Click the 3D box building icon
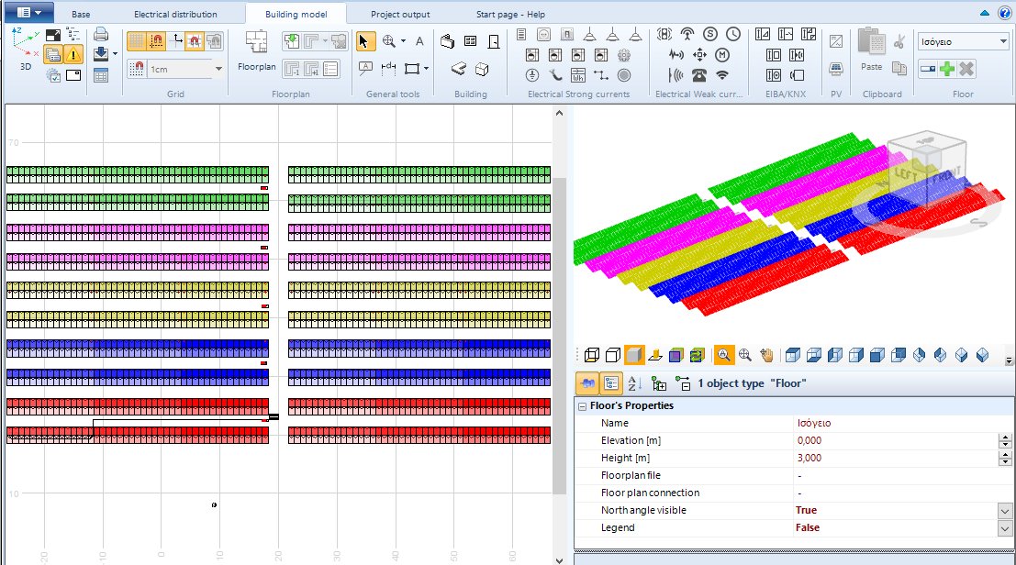The height and width of the screenshot is (565, 1016). point(482,69)
